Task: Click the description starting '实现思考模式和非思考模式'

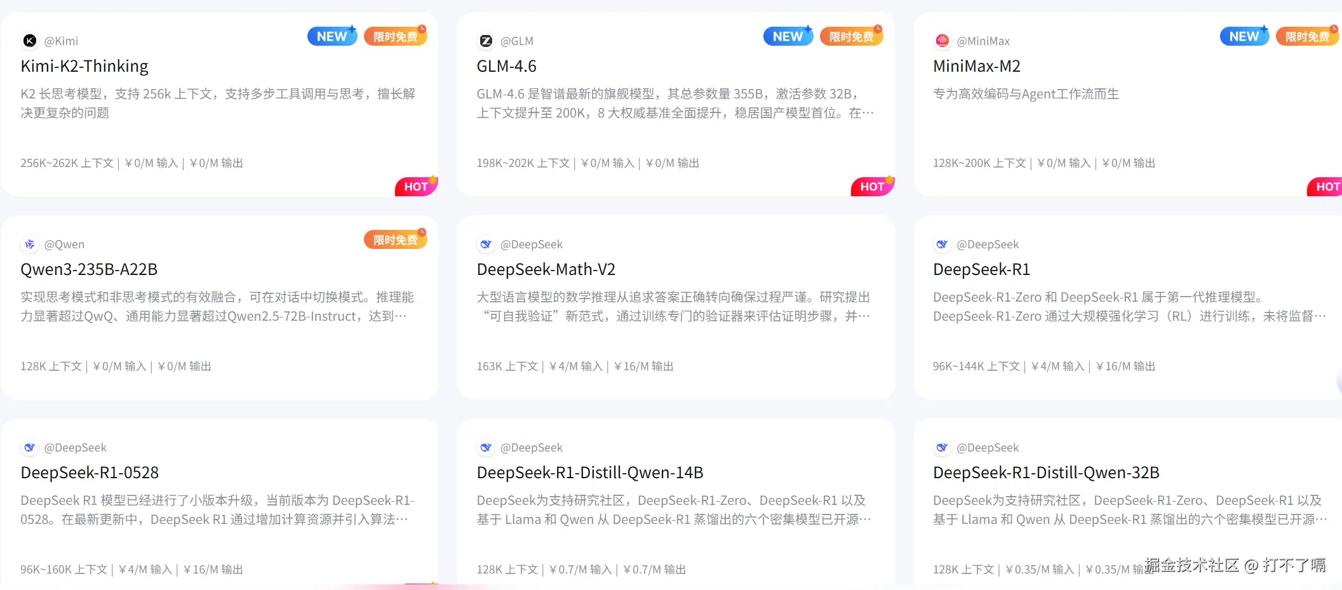Action: [217, 307]
